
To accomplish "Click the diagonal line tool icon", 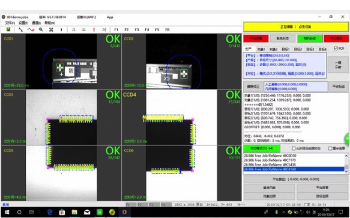I will point(20,29).
